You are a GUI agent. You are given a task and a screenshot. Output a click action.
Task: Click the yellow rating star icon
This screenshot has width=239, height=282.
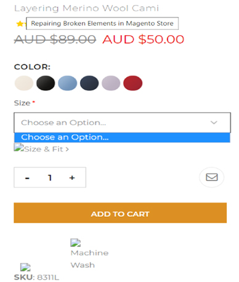tap(20, 24)
